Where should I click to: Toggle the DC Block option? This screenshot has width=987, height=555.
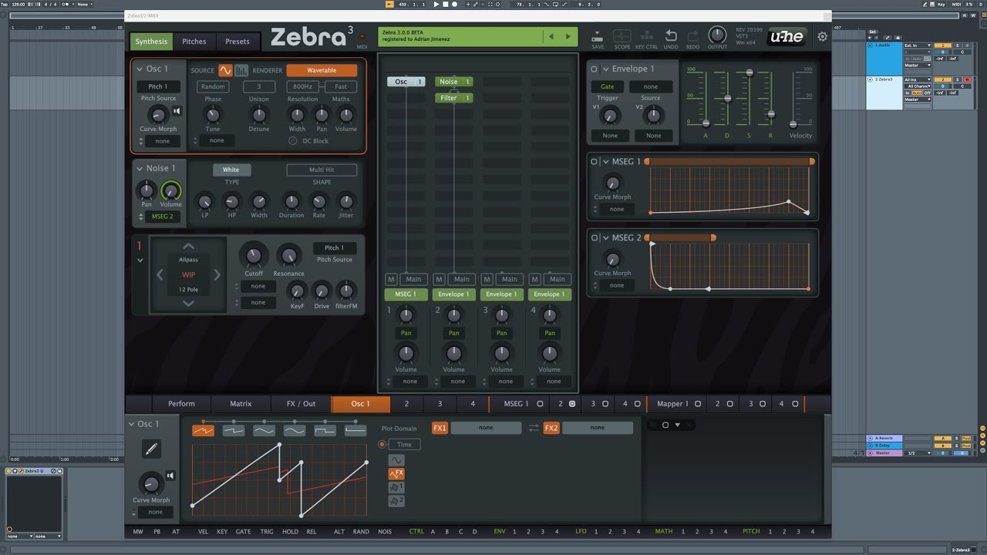[292, 141]
